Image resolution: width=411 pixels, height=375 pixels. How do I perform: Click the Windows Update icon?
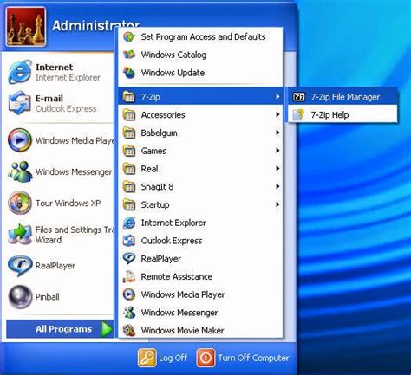pyautogui.click(x=129, y=73)
